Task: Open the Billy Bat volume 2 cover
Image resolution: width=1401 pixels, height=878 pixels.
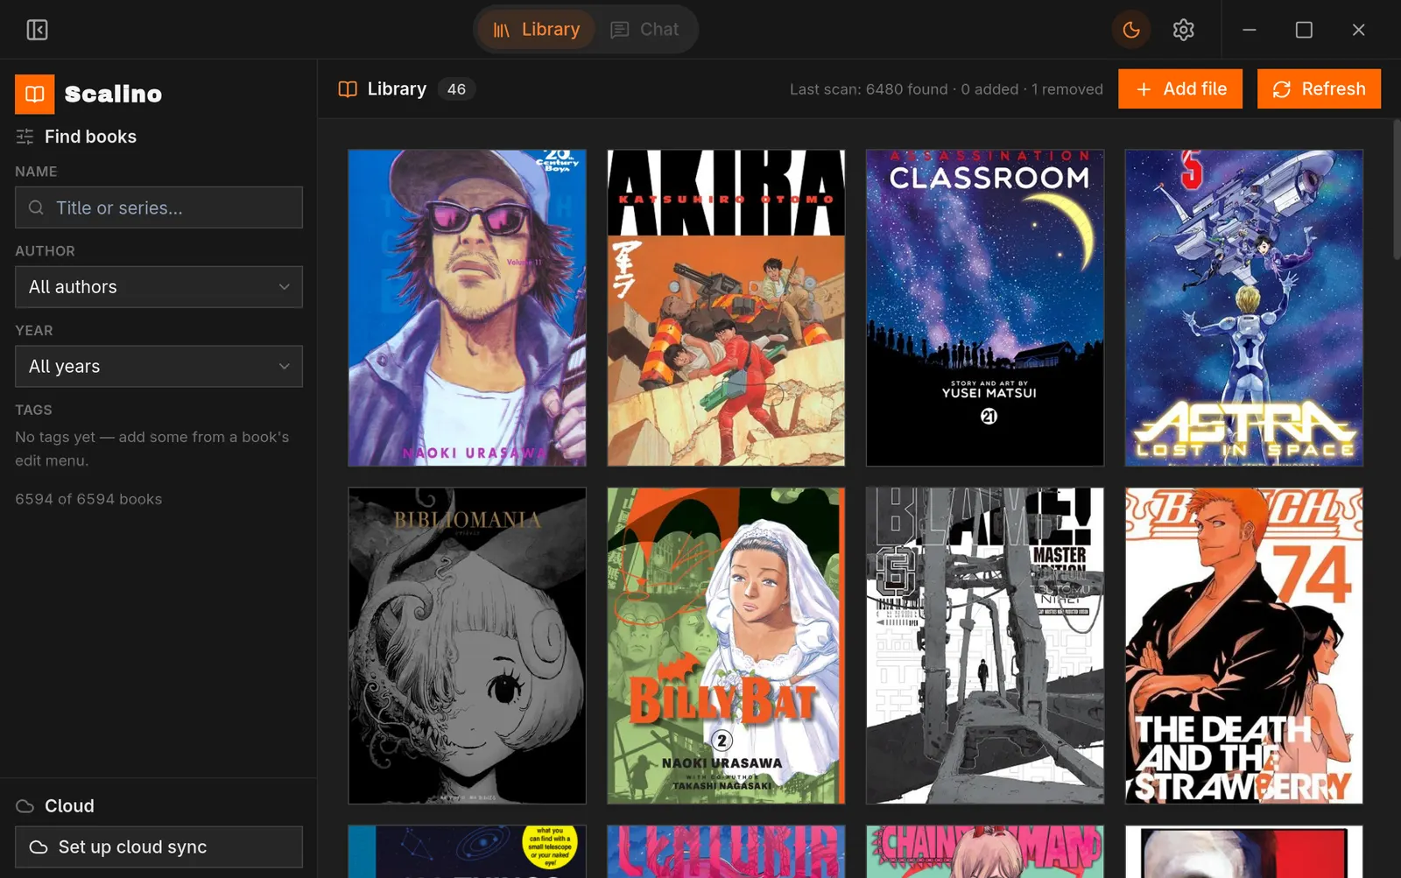Action: point(726,646)
